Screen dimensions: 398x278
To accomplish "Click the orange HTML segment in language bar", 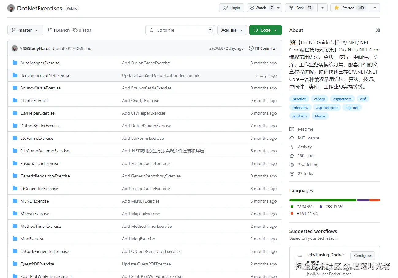I will (375, 200).
